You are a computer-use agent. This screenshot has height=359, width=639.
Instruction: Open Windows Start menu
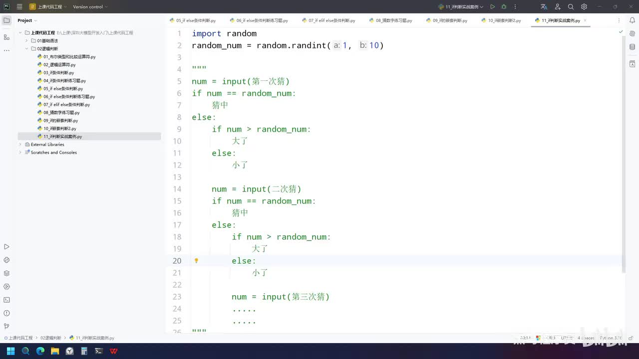[x=10, y=351]
